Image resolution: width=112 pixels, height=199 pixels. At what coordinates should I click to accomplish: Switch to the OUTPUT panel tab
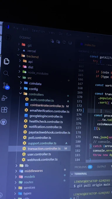(101, 167)
